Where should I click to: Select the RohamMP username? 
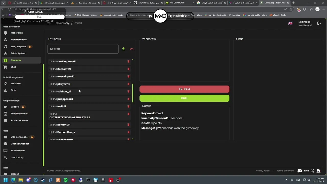click(64, 125)
